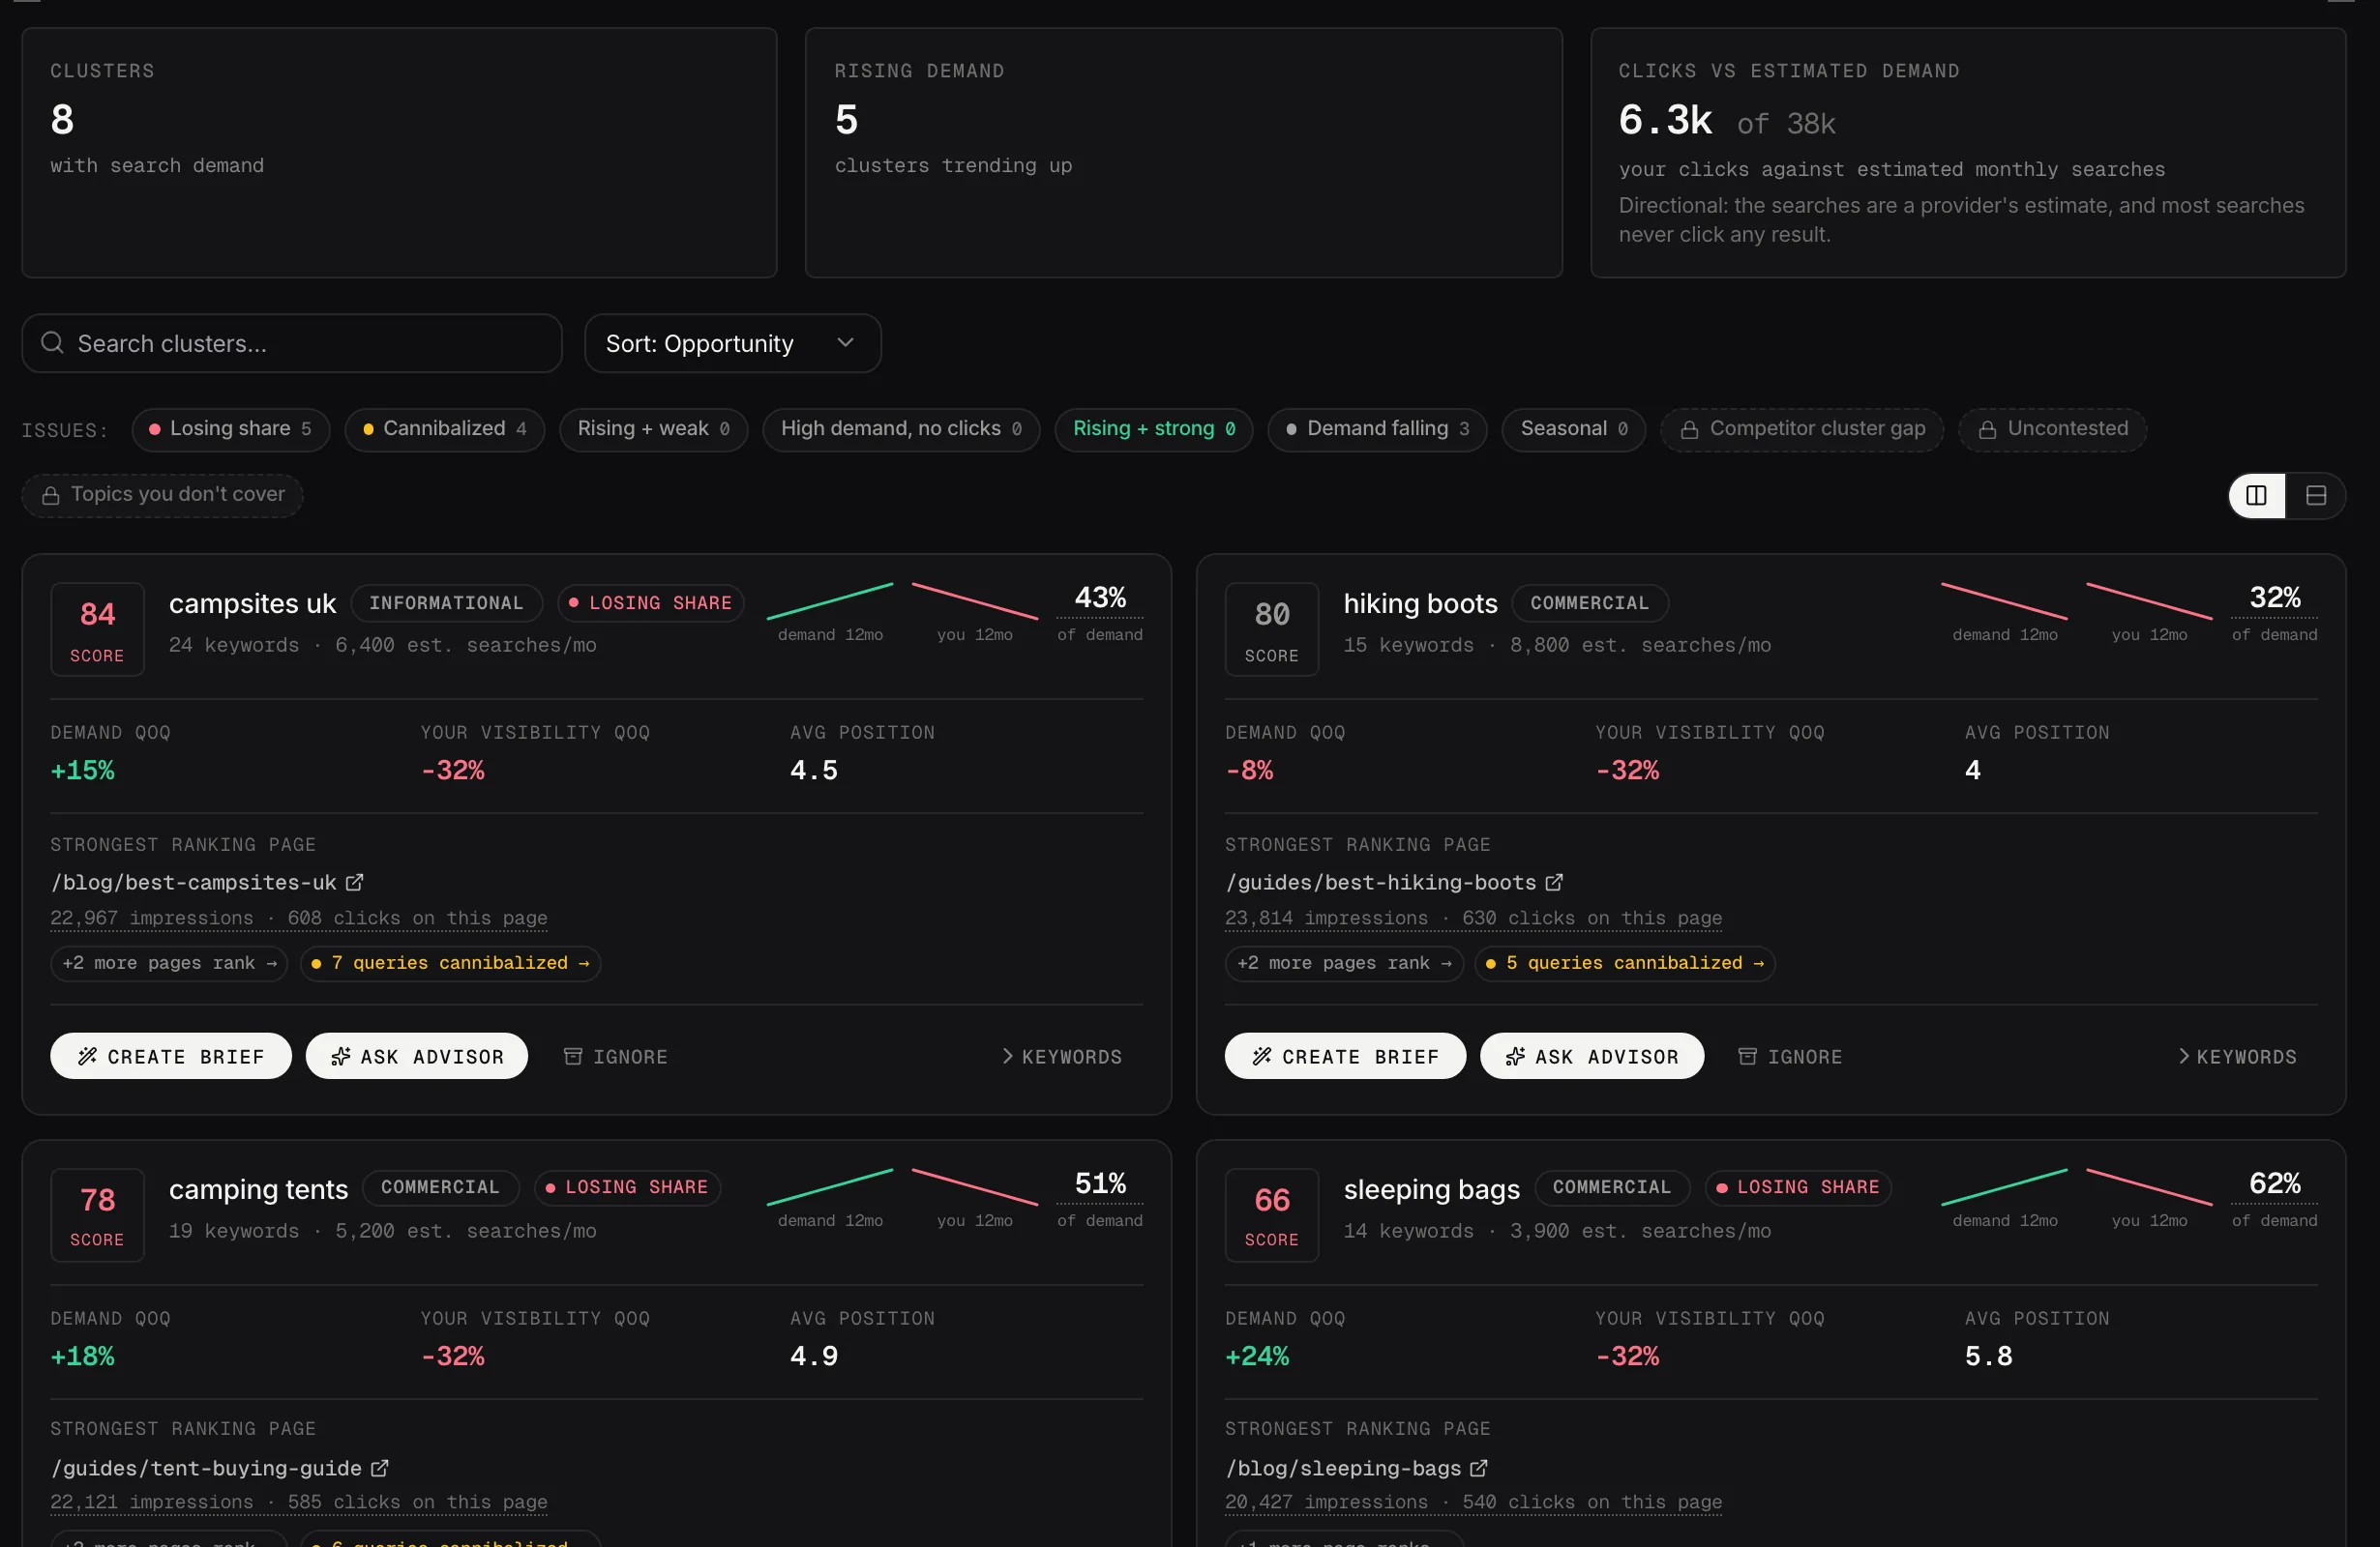This screenshot has height=1547, width=2380.
Task: Expand Keywords for hiking boots cluster
Action: tap(2237, 1057)
